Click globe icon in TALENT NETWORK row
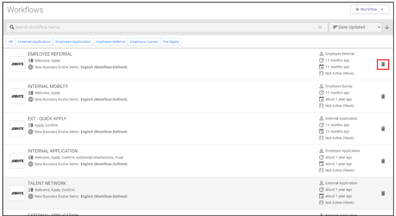396x216 pixels. click(30, 196)
